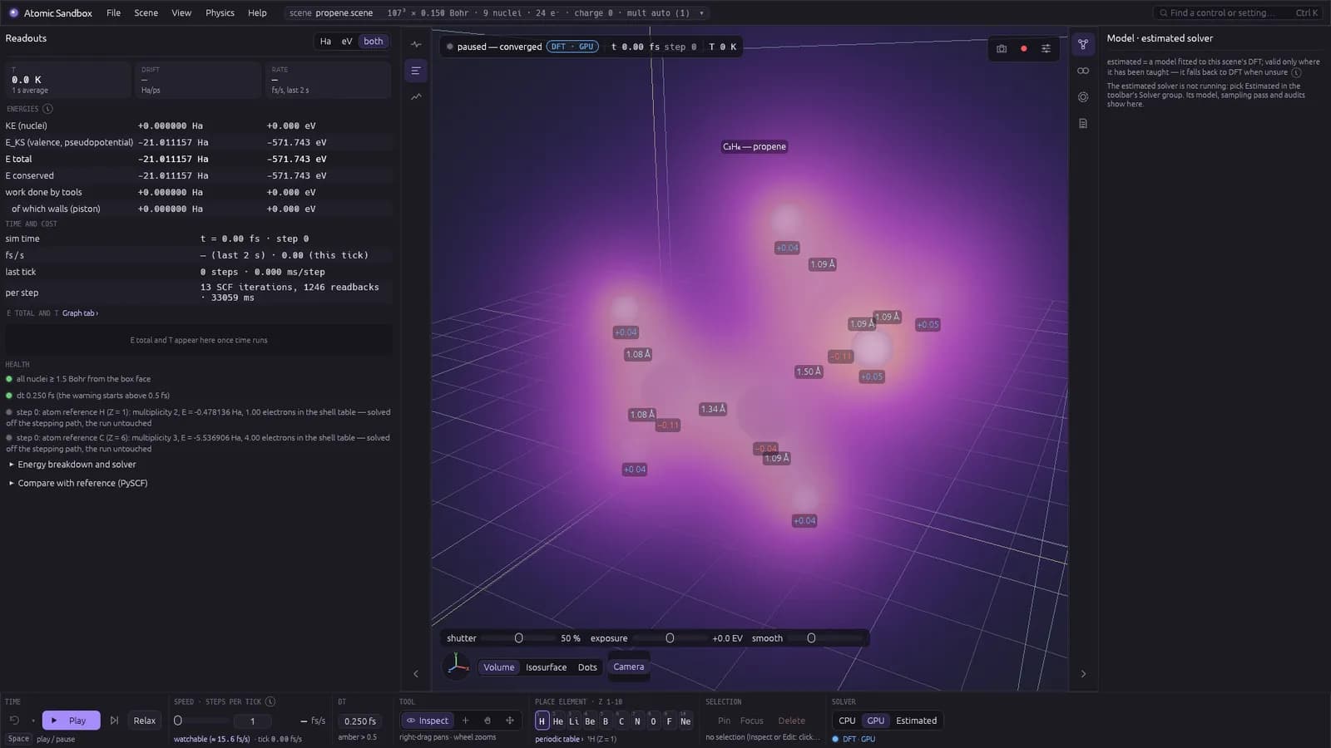Open the document notes sidebar icon
This screenshot has width=1331, height=748.
[x=1083, y=124]
